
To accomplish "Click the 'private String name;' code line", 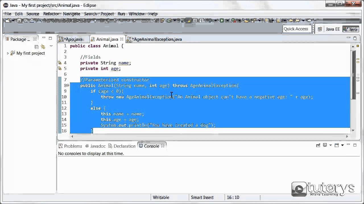I will pos(106,63).
